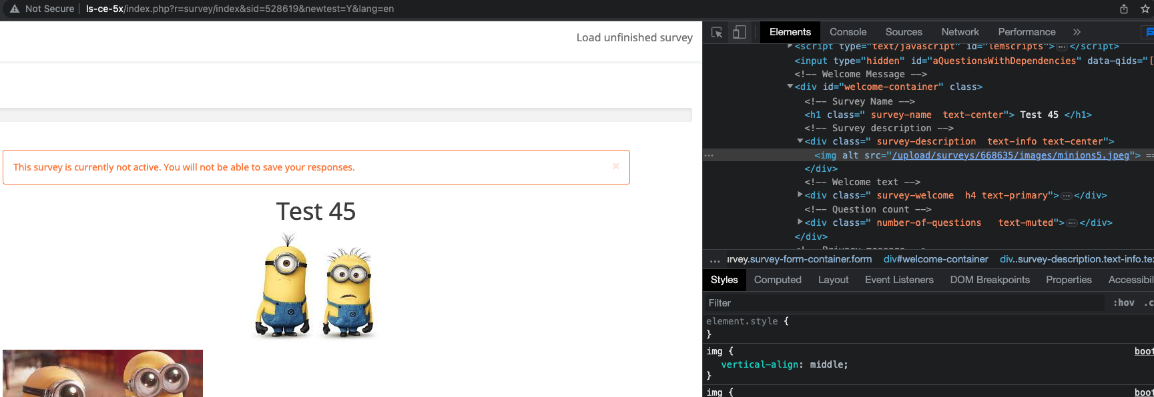Click the Not Secure warning icon
Image resolution: width=1154 pixels, height=397 pixels.
tap(14, 9)
